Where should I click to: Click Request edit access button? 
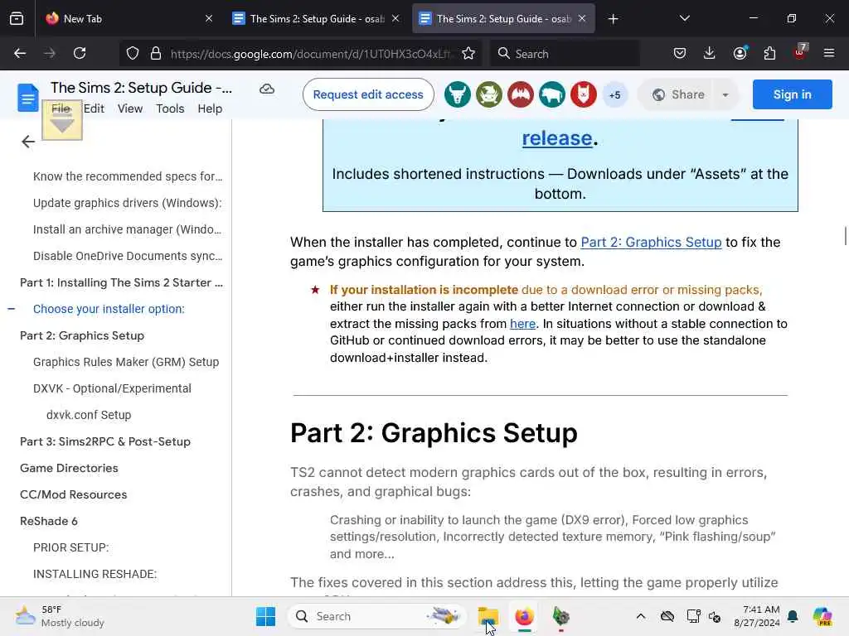click(x=368, y=94)
